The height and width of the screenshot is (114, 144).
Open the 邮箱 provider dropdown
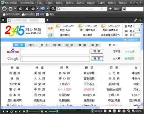coord(138,31)
